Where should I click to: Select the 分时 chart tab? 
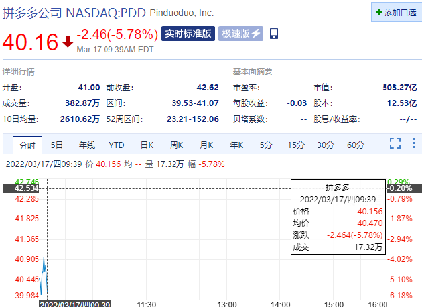[27, 145]
